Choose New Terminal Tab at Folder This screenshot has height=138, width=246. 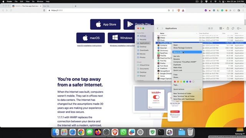[x=184, y=96]
